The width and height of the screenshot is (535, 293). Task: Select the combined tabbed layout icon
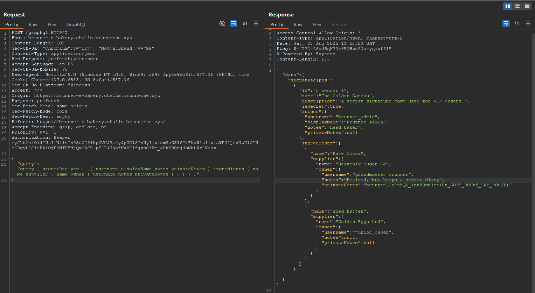pos(527,6)
